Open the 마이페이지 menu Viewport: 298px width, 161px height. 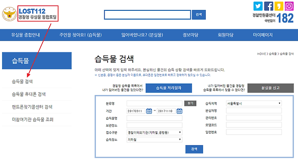[x=263, y=35]
